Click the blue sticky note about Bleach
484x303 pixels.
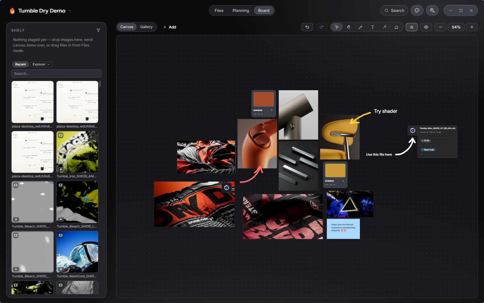tap(343, 229)
